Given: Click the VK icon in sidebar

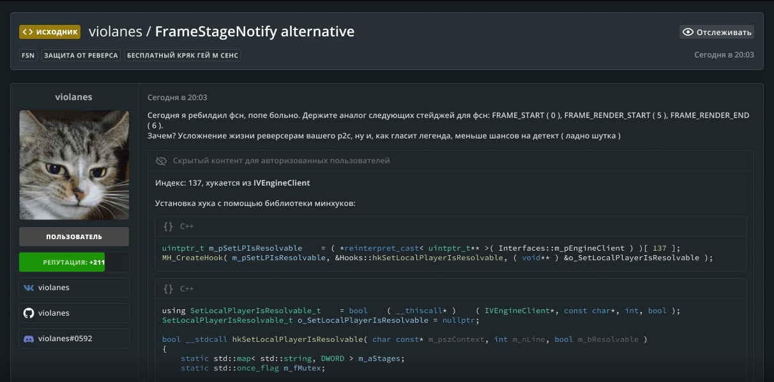Looking at the screenshot, I should coord(29,288).
